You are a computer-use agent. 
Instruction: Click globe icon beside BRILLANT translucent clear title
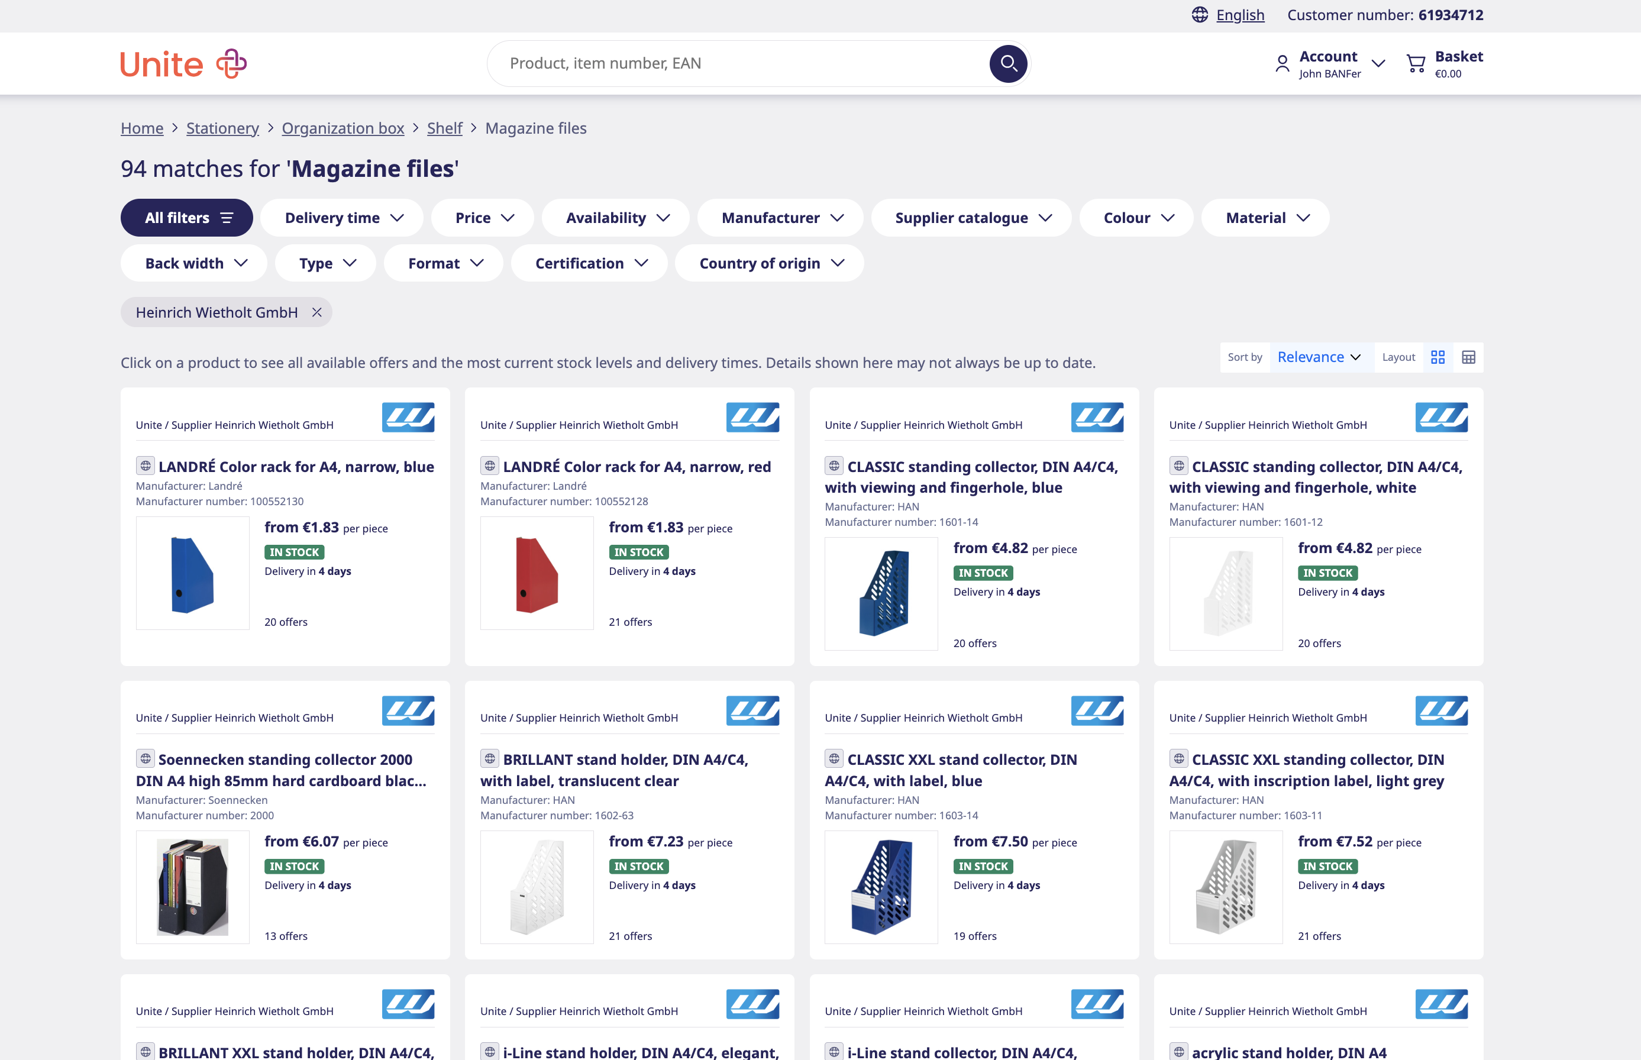click(x=489, y=758)
